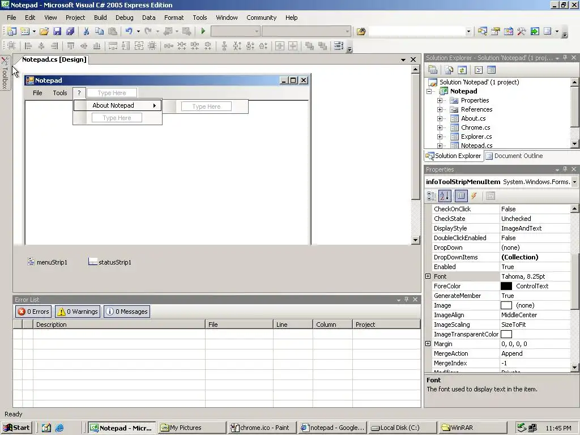Toggle Categorized view in Properties panel

coord(431,196)
